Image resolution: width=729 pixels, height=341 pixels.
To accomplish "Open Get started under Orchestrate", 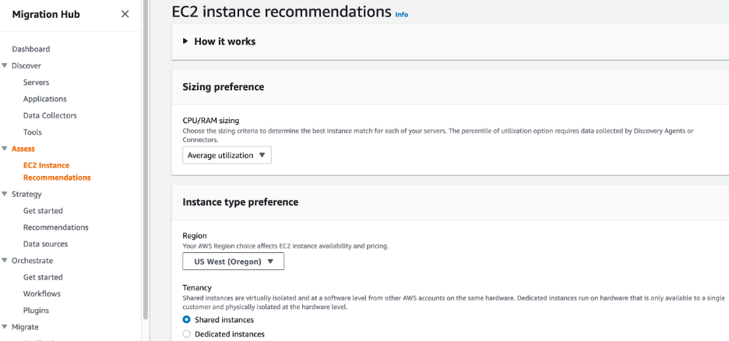I will click(x=44, y=277).
